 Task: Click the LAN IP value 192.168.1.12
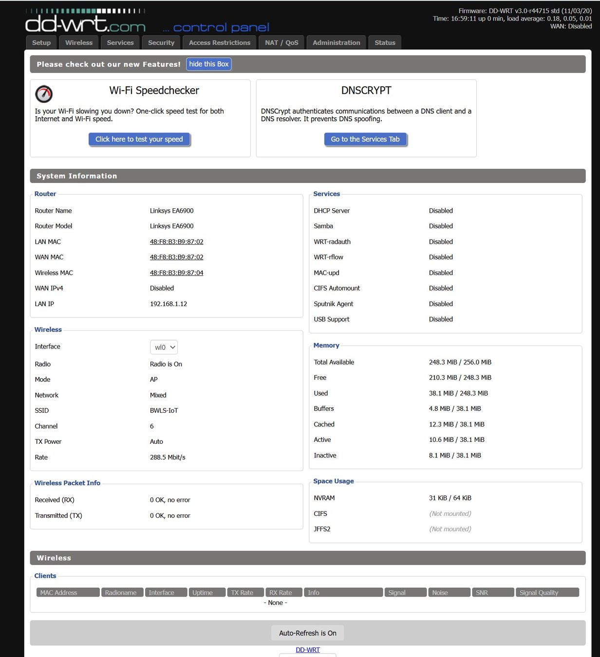point(169,304)
